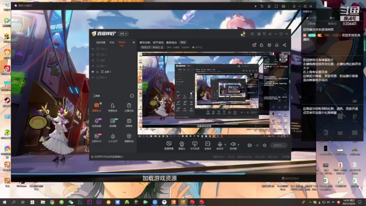Select the orange highlighted third scene tab
Screen dimensions: 366x206
(122, 43)
